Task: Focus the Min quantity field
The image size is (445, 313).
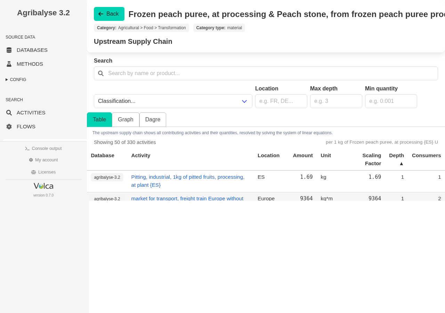Action: (391, 101)
